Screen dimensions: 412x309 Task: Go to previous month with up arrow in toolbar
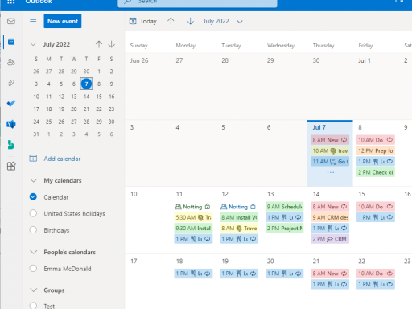click(x=171, y=21)
